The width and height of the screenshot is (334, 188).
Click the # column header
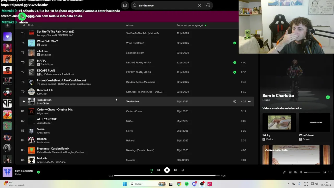[x=24, y=25]
